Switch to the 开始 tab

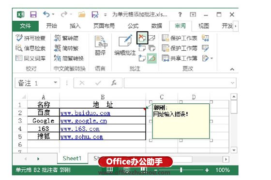pyautogui.click(x=51, y=26)
